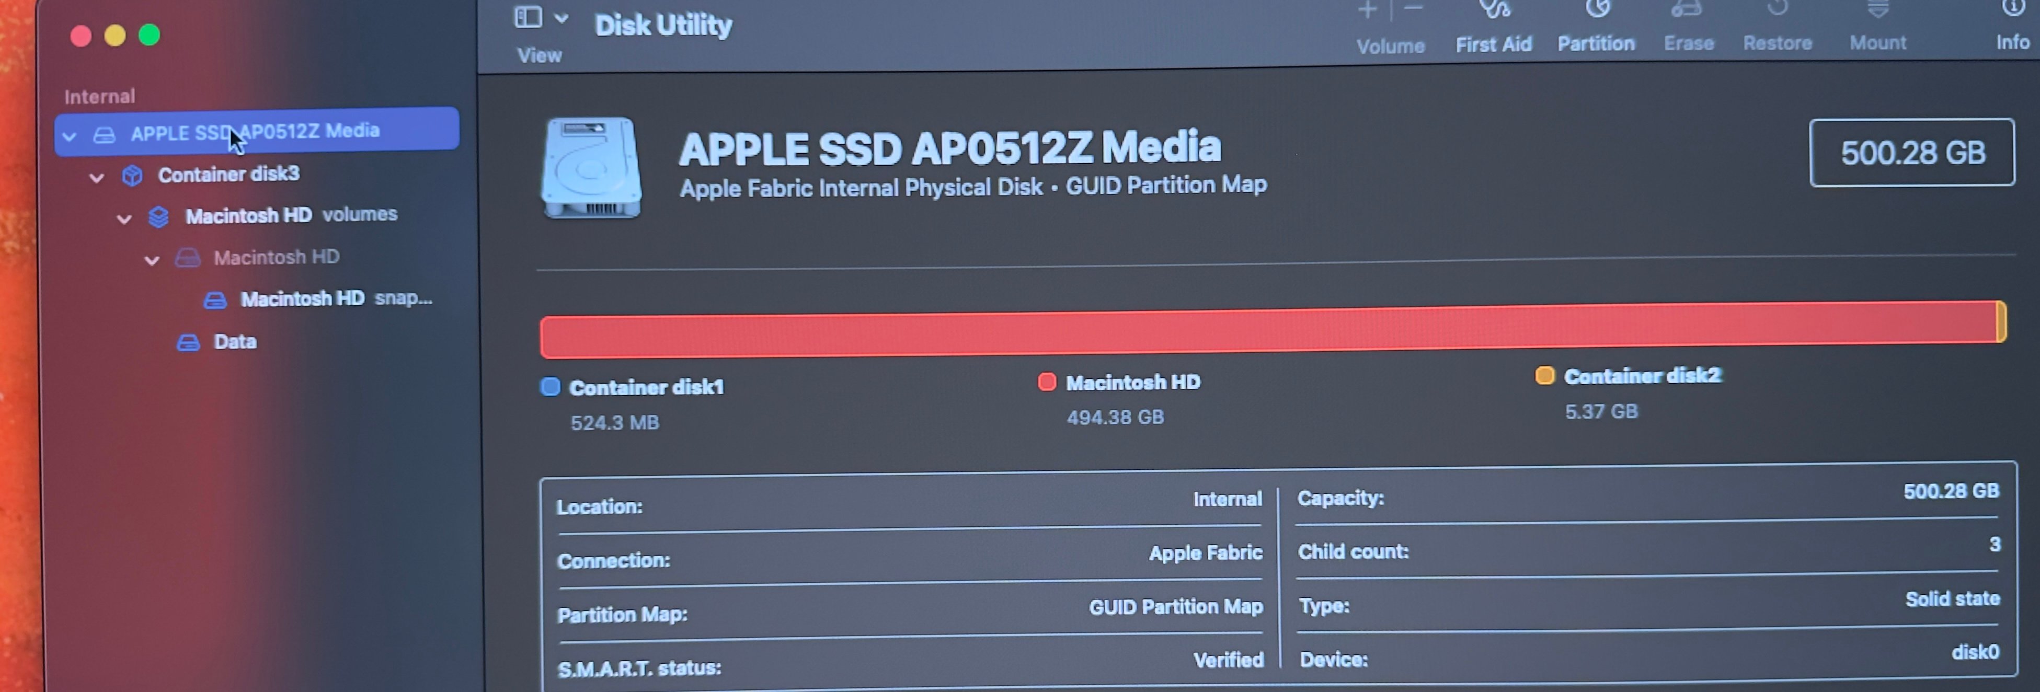Click the Device value disk0

[x=1975, y=652]
